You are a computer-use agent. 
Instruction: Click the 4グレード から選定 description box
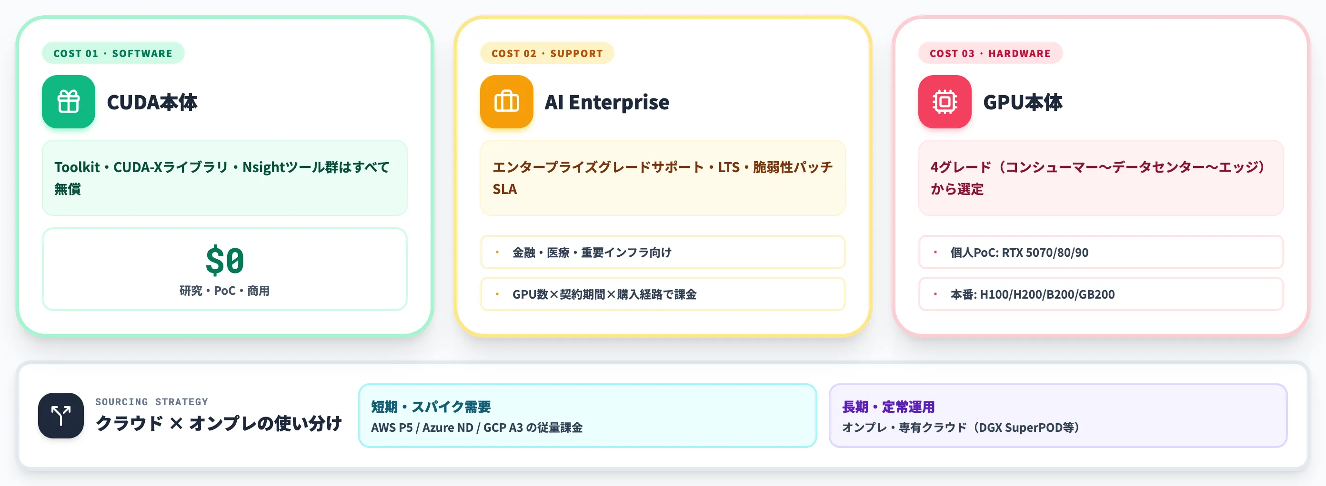click(1101, 178)
